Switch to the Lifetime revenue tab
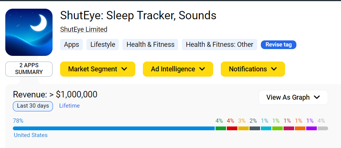The image size is (341, 148). point(70,106)
